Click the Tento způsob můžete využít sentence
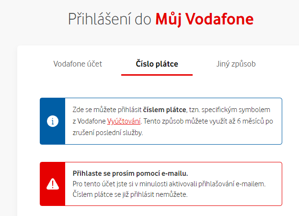Viewport: 299px width, 216px height. 208,121
